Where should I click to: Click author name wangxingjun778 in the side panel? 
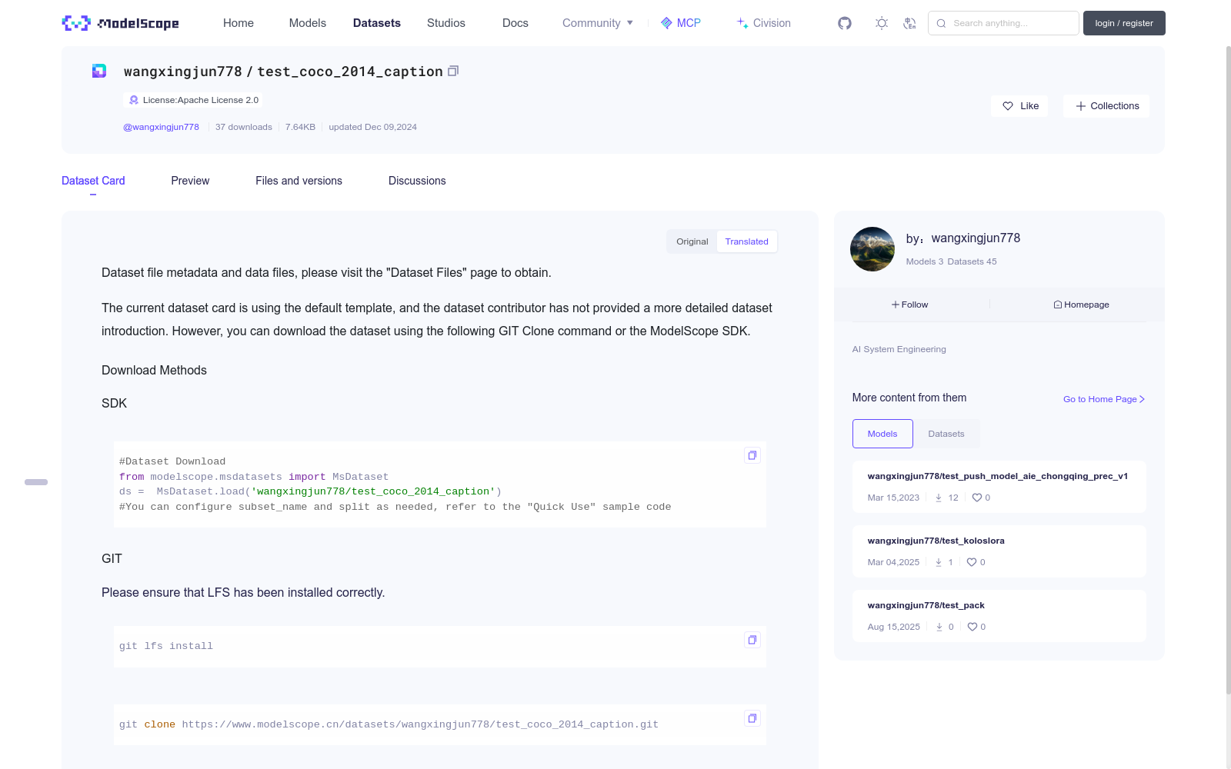point(976,238)
